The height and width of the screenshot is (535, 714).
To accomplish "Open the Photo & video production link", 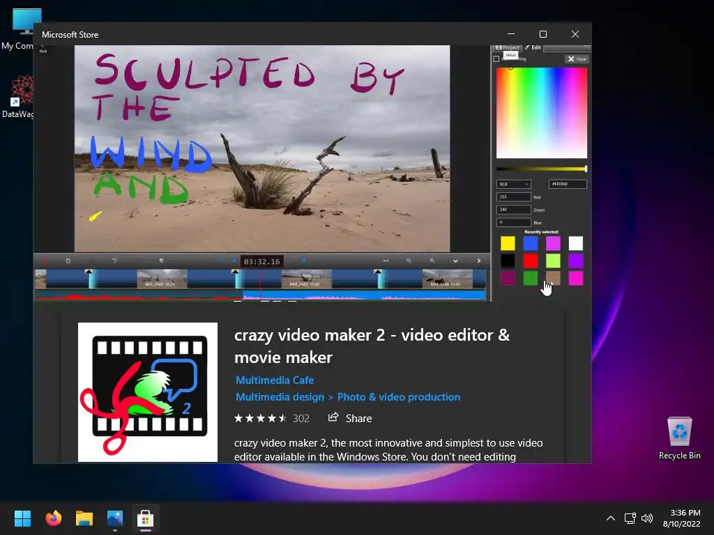I will (x=398, y=396).
